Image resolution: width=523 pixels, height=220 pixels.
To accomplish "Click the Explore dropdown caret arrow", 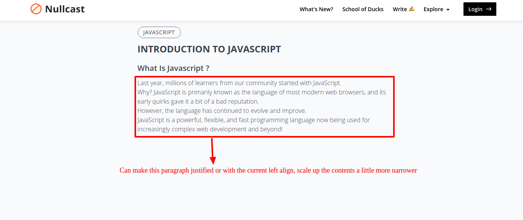I will (x=448, y=10).
